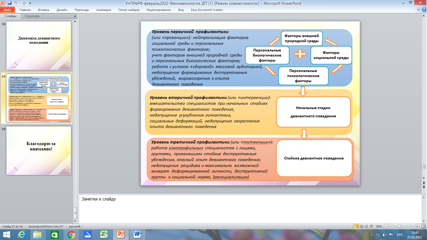This screenshot has width=427, height=240.
Task: Click the zoom in plus button
Action: point(417,226)
